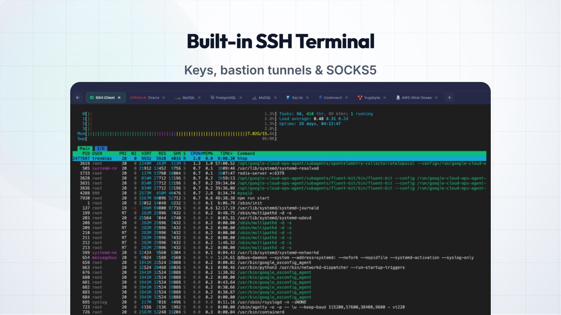Select the npm run start row
Viewport: 561px width, 315px height.
click(x=279, y=198)
